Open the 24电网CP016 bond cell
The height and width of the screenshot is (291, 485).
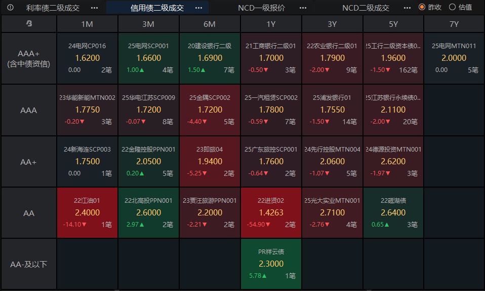click(87, 58)
